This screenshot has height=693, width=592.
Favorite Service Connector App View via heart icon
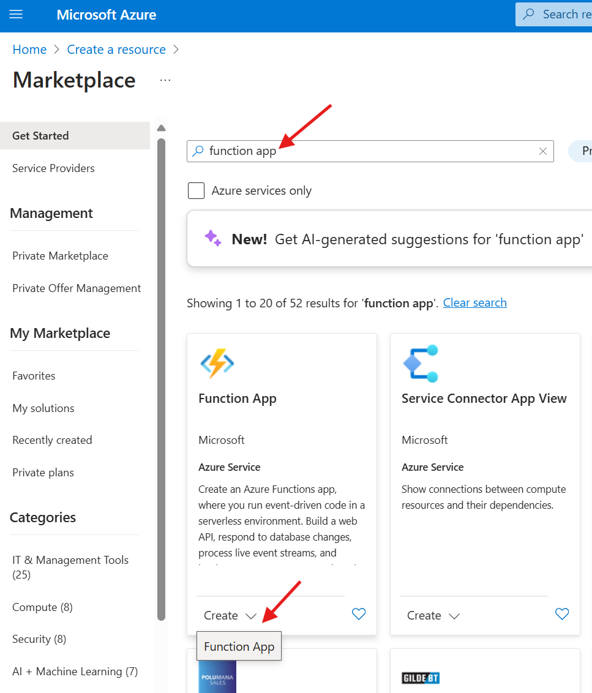pyautogui.click(x=561, y=615)
